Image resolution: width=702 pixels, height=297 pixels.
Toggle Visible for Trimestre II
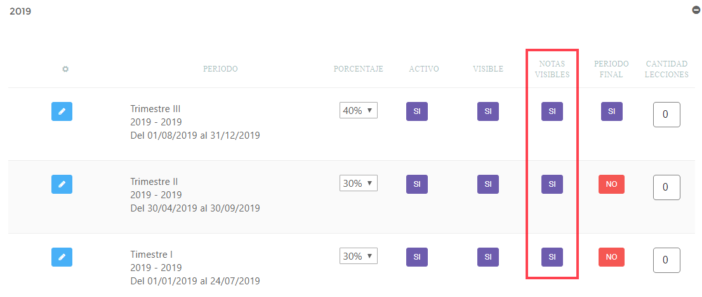coord(488,184)
